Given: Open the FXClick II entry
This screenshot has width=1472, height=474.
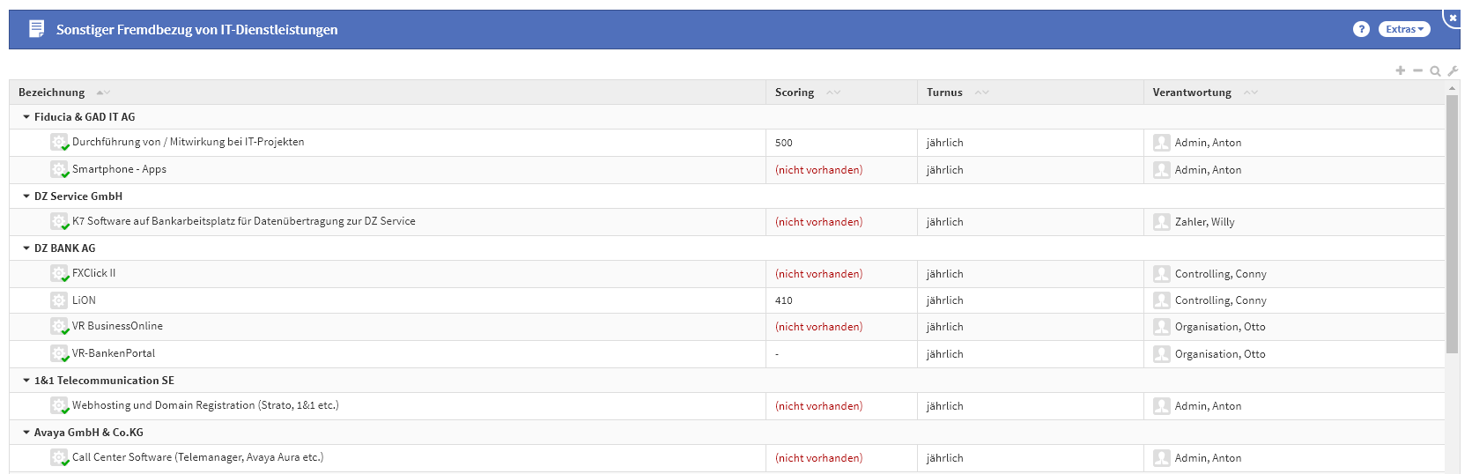Looking at the screenshot, I should [94, 273].
